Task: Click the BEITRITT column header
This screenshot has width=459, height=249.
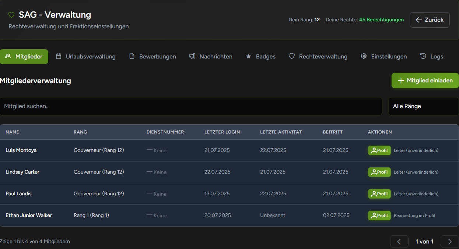Action: 333,132
